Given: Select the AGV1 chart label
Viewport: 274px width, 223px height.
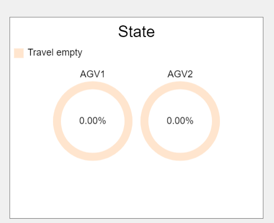Looking at the screenshot, I should pyautogui.click(x=93, y=74).
